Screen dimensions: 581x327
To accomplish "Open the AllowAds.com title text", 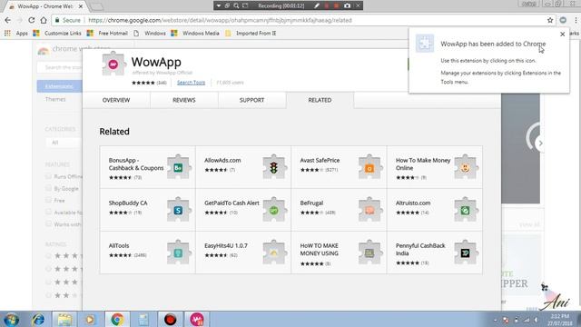I will pyautogui.click(x=222, y=160).
